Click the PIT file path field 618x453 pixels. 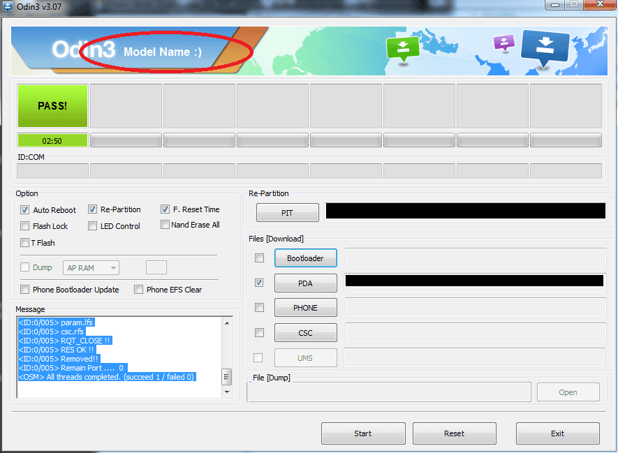(x=466, y=211)
